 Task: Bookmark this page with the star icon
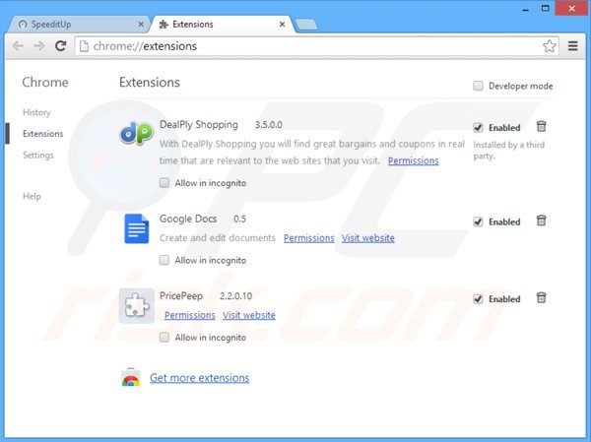[x=550, y=46]
